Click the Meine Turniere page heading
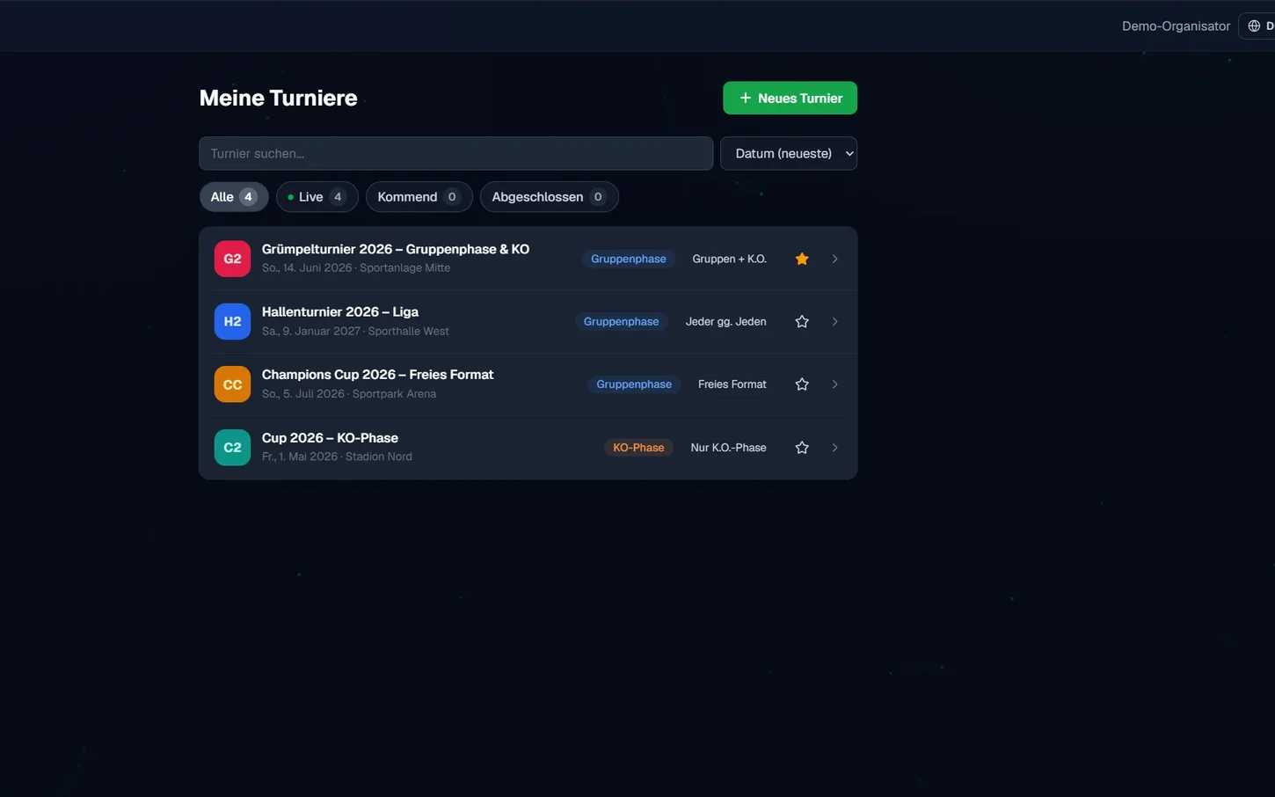The height and width of the screenshot is (797, 1275). [279, 98]
